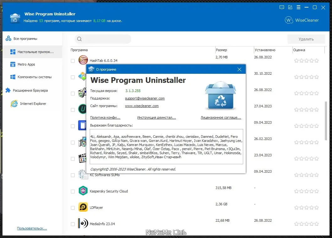The height and width of the screenshot is (238, 332).
Task: Click the Удалить button
Action: pos(306,39)
